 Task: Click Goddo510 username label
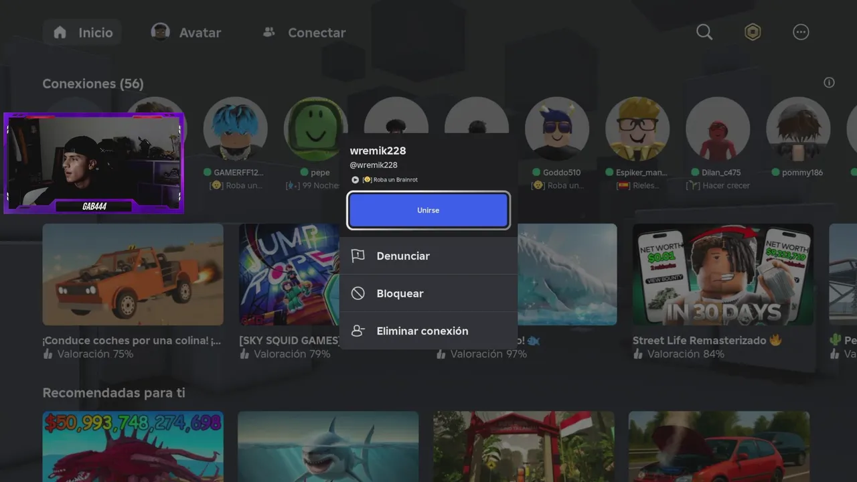(562, 172)
